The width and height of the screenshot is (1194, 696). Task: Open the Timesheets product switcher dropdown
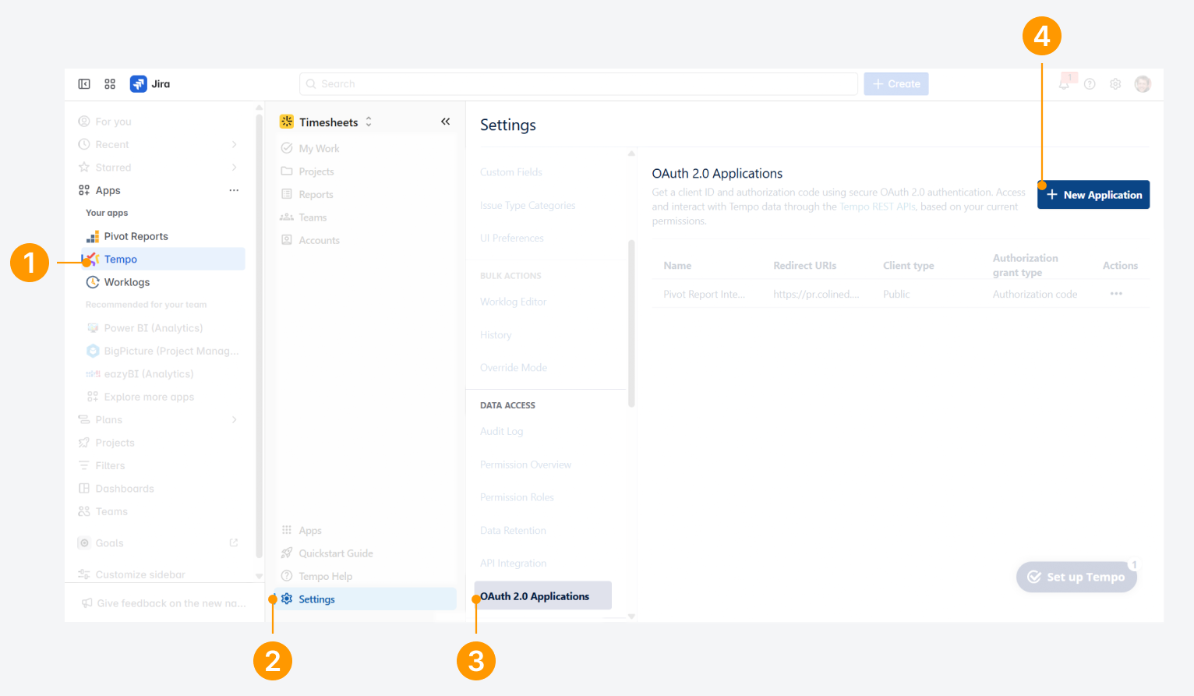(369, 122)
